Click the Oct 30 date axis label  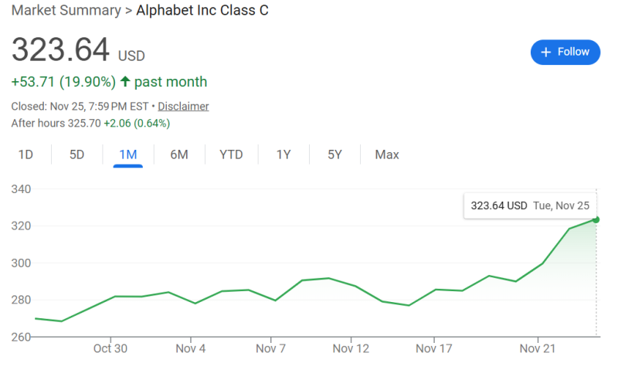[110, 348]
